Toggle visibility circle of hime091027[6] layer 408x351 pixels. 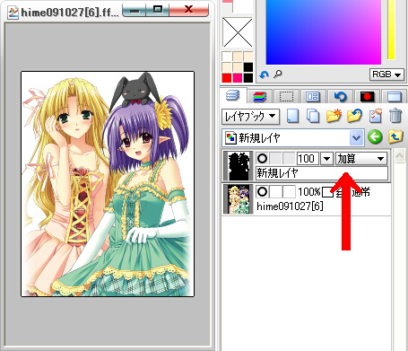point(262,191)
